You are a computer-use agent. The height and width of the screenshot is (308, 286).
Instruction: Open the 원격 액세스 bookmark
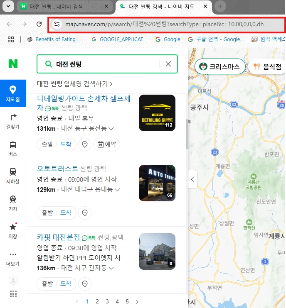tap(268, 39)
